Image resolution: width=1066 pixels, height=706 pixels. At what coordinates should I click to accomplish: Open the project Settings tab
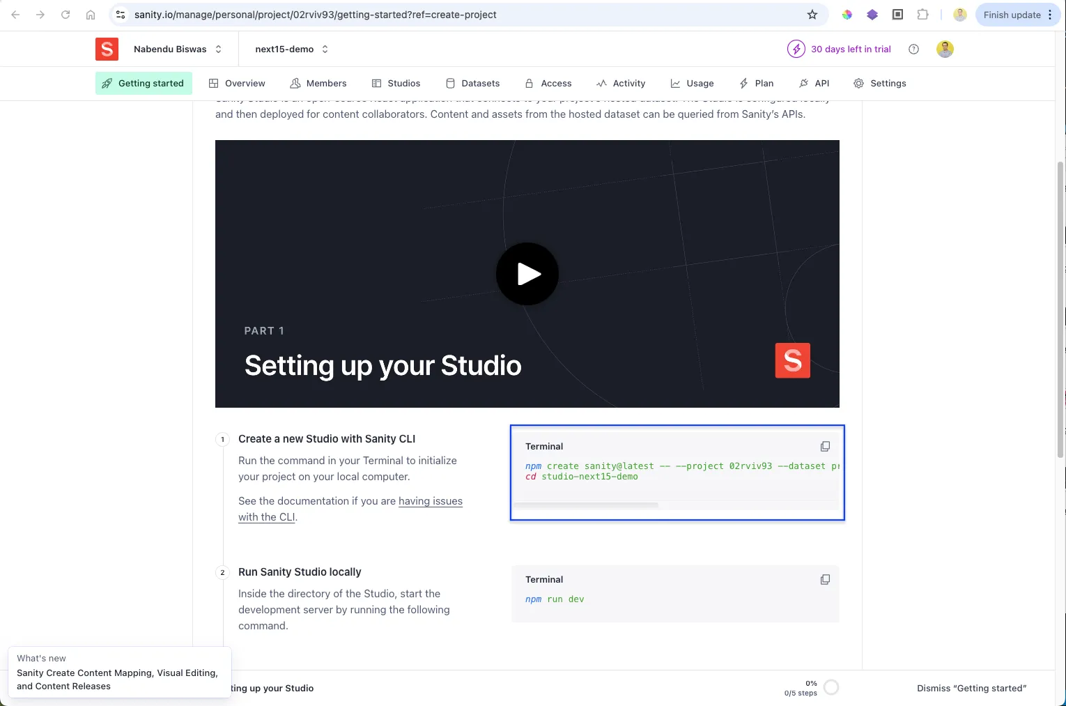(x=880, y=83)
